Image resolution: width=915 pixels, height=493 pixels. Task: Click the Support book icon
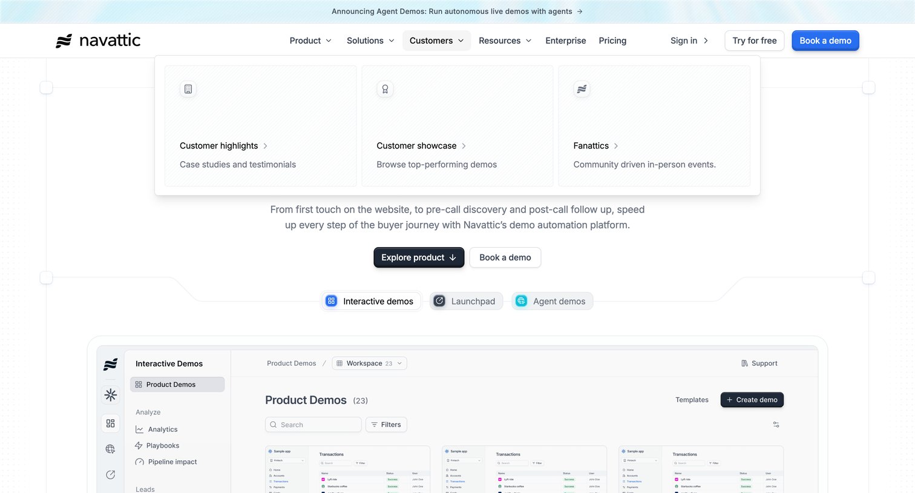pyautogui.click(x=744, y=363)
